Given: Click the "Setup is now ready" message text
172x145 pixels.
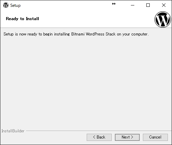Looking at the screenshot, I should 76,34.
